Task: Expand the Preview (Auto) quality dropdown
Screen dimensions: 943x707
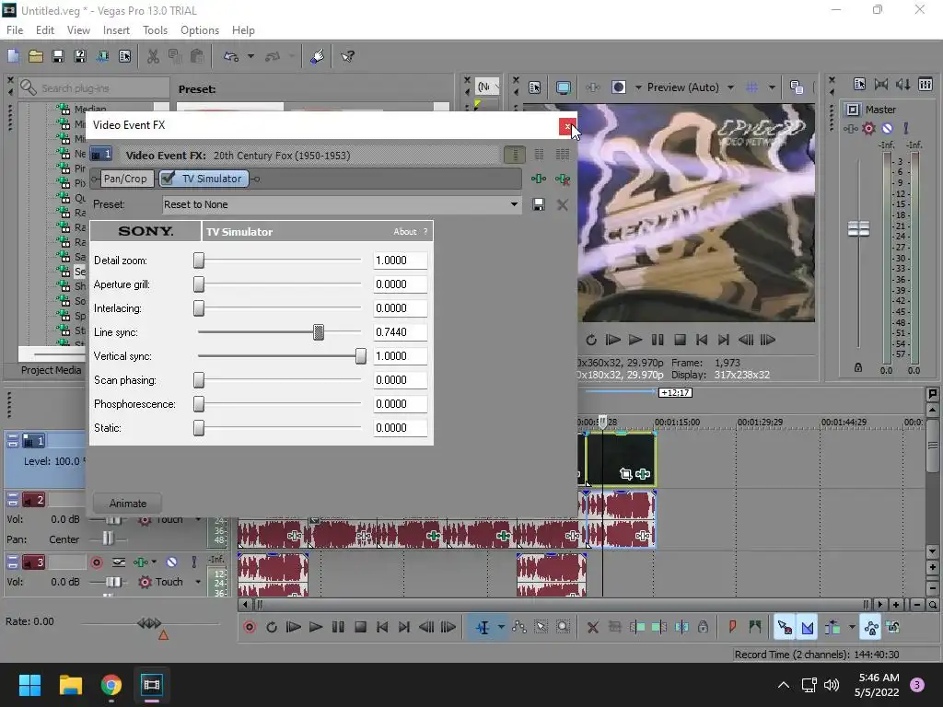Action: click(x=730, y=87)
